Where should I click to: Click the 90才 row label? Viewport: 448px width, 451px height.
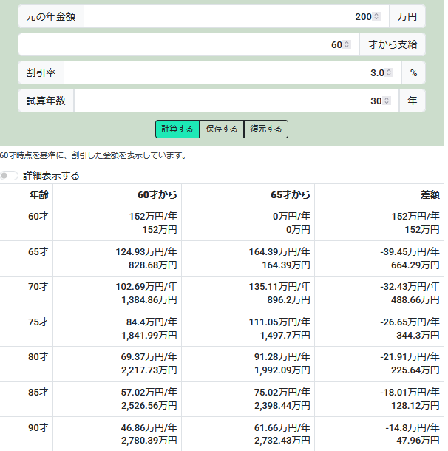click(x=38, y=427)
